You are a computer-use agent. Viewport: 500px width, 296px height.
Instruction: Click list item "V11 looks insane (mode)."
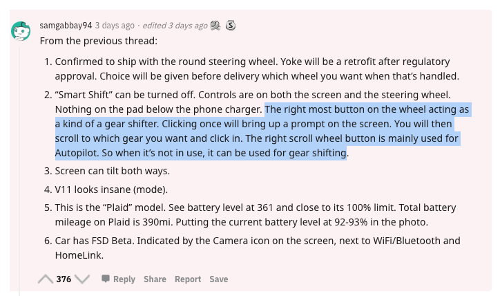pyautogui.click(x=111, y=189)
